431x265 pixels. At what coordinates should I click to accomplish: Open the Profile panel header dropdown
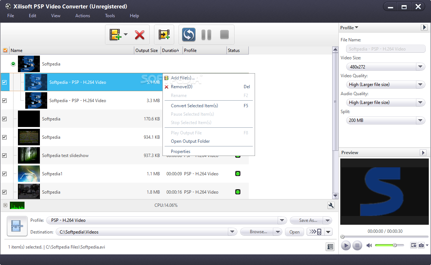349,27
